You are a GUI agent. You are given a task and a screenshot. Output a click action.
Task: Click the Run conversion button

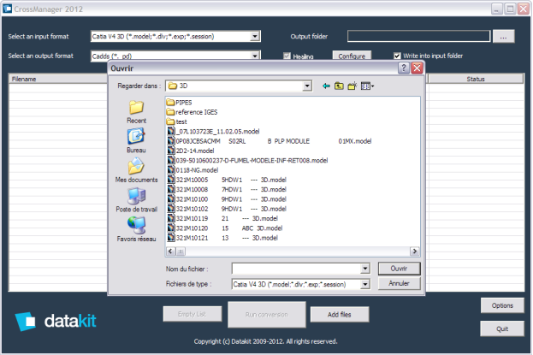pos(267,315)
